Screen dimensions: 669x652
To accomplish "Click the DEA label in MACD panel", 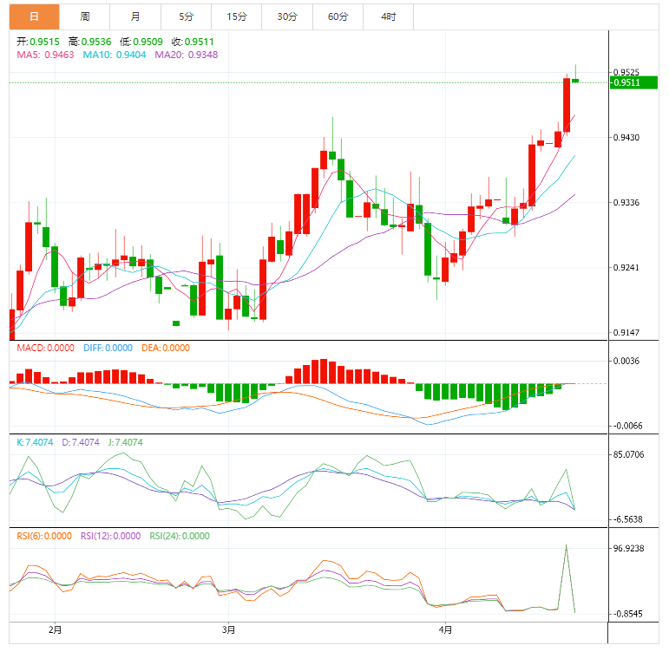I will [164, 348].
